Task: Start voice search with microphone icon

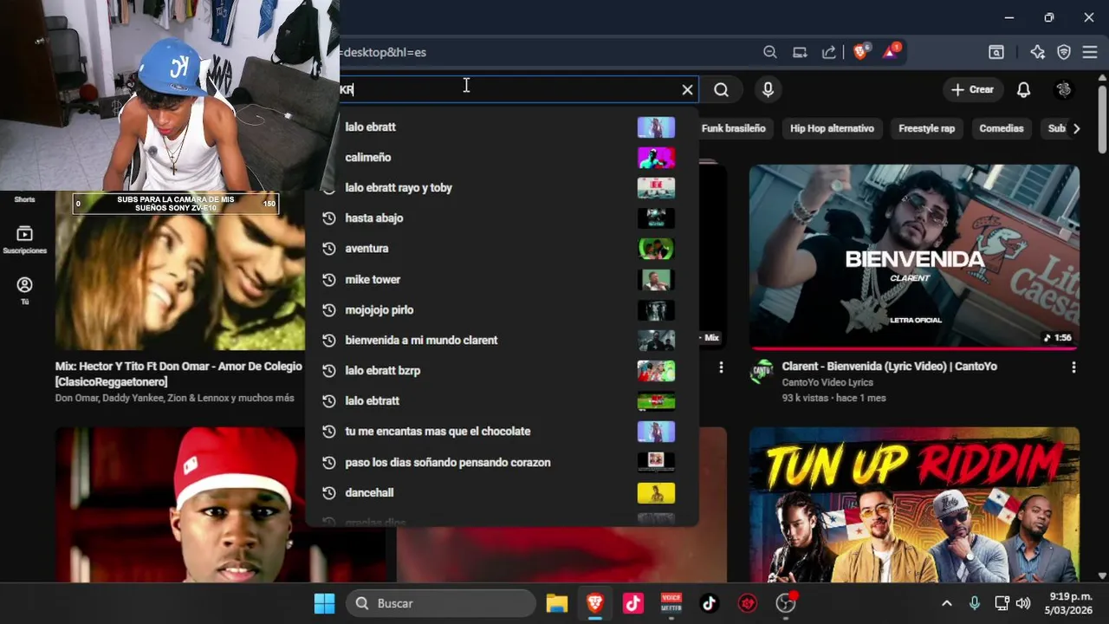Action: [x=768, y=89]
